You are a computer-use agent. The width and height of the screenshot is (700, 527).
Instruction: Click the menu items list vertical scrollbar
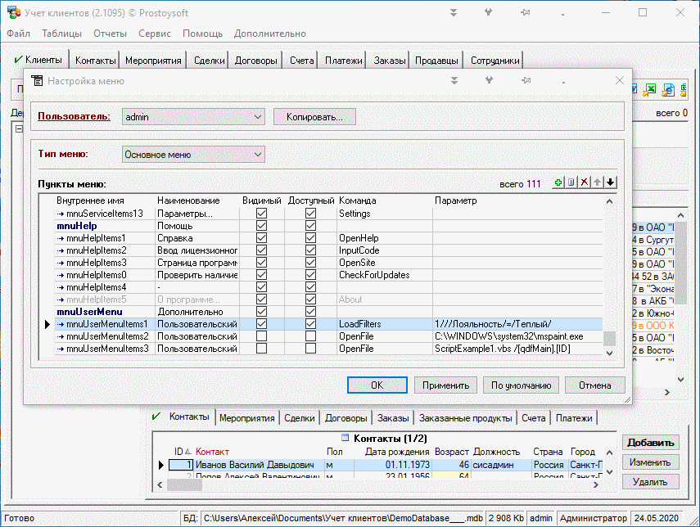609,278
